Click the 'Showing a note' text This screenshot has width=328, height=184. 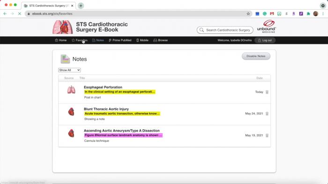[x=94, y=119]
